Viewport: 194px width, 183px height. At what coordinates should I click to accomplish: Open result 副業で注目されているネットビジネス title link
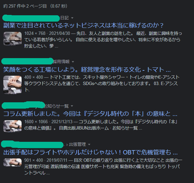[83, 25]
